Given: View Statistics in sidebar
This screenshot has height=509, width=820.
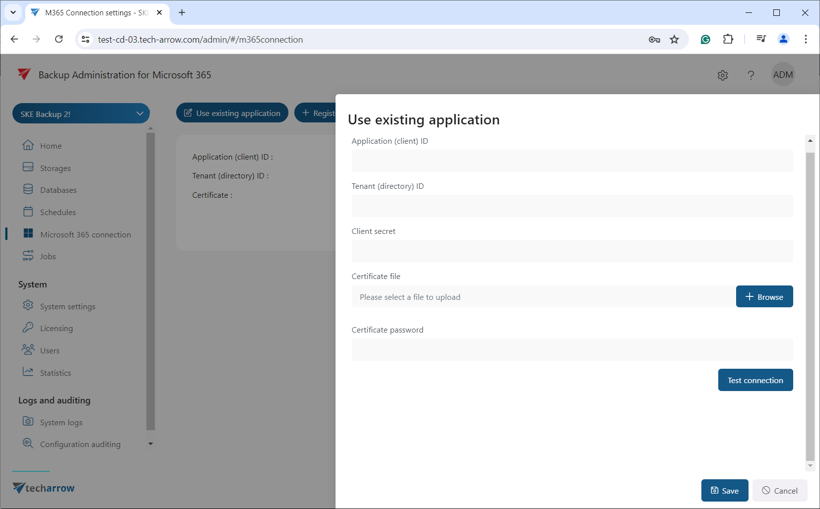Looking at the screenshot, I should [55, 373].
